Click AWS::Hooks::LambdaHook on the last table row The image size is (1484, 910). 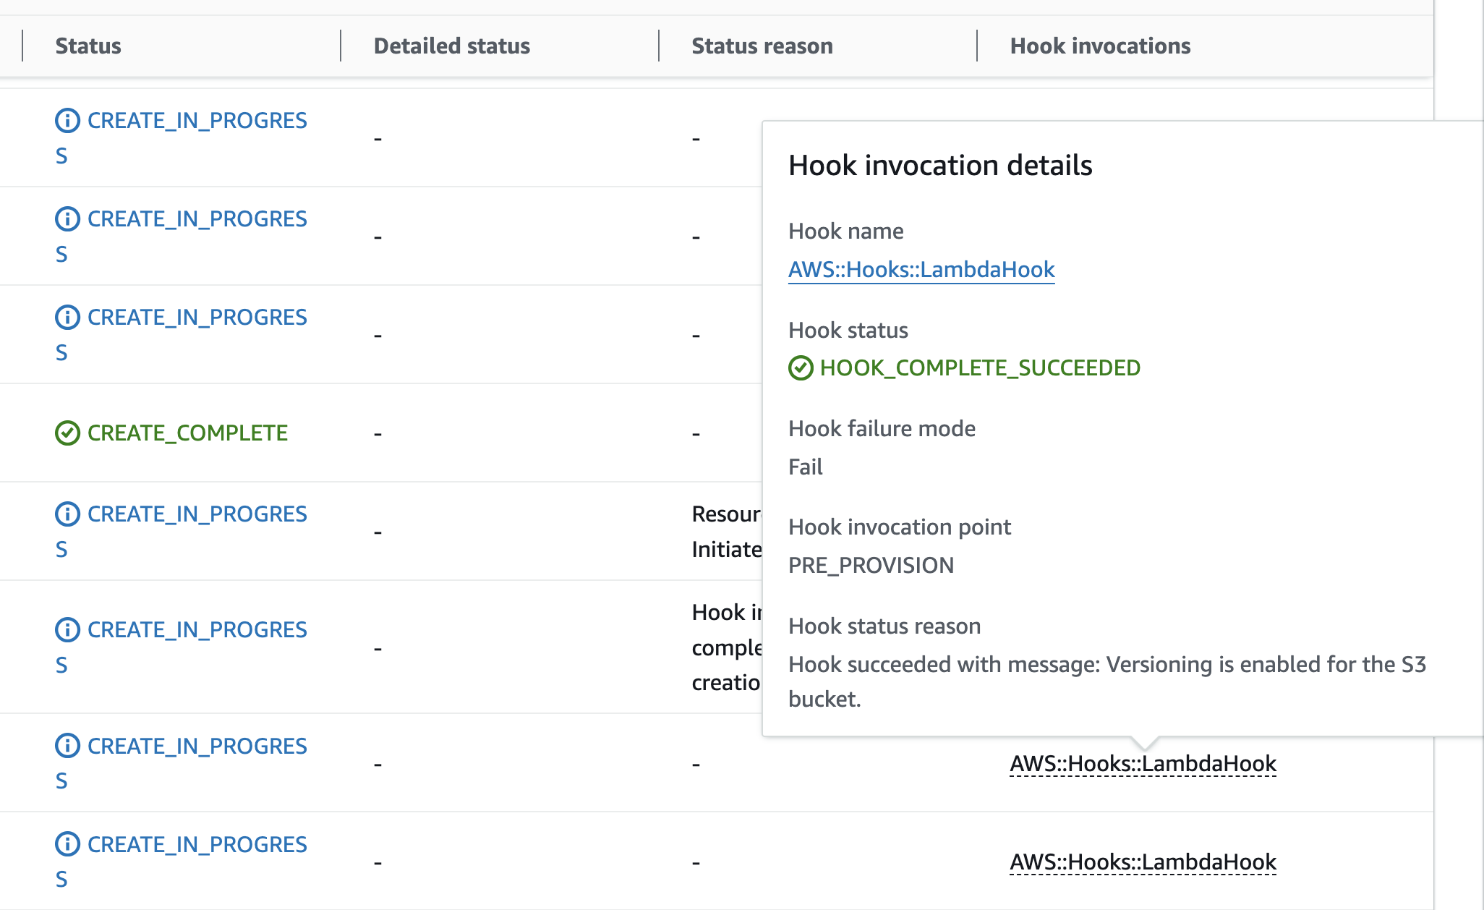[1143, 862]
